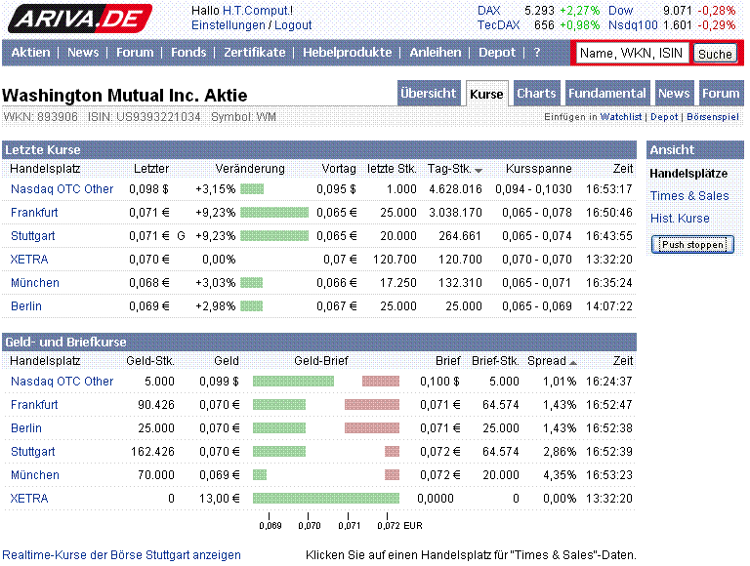This screenshot has width=750, height=566.
Task: Click the question mark help item
Action: click(537, 52)
